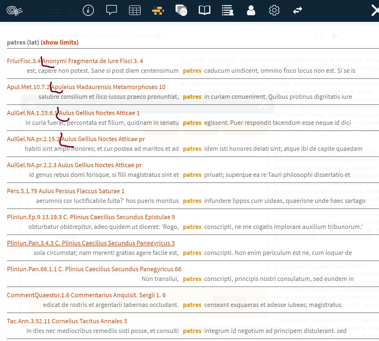This screenshot has width=379, height=341.
Task: Open Tac.Ann.3.52.11 Tacitus Annales link
Action: tap(67, 321)
